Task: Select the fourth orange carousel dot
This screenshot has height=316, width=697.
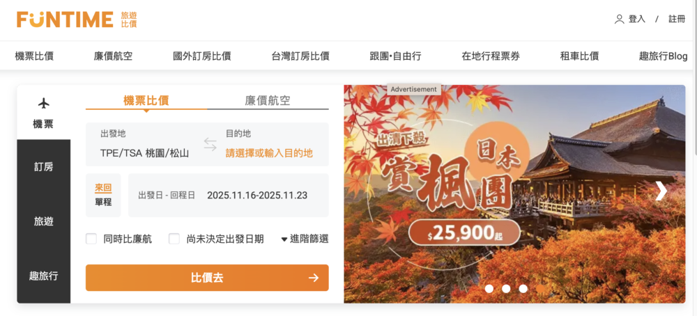Action: [541, 288]
